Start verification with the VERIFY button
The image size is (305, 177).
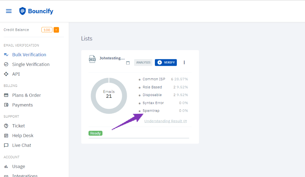pyautogui.click(x=166, y=62)
